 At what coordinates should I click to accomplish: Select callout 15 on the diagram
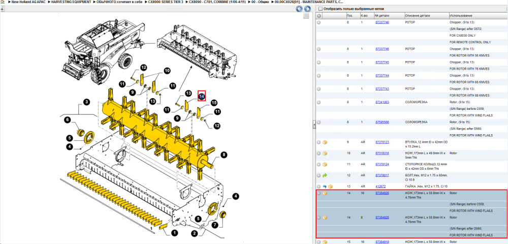[213, 103]
